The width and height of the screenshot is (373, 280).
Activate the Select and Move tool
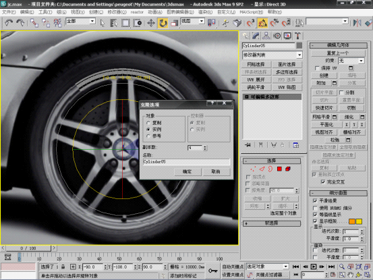pyautogui.click(x=151, y=23)
